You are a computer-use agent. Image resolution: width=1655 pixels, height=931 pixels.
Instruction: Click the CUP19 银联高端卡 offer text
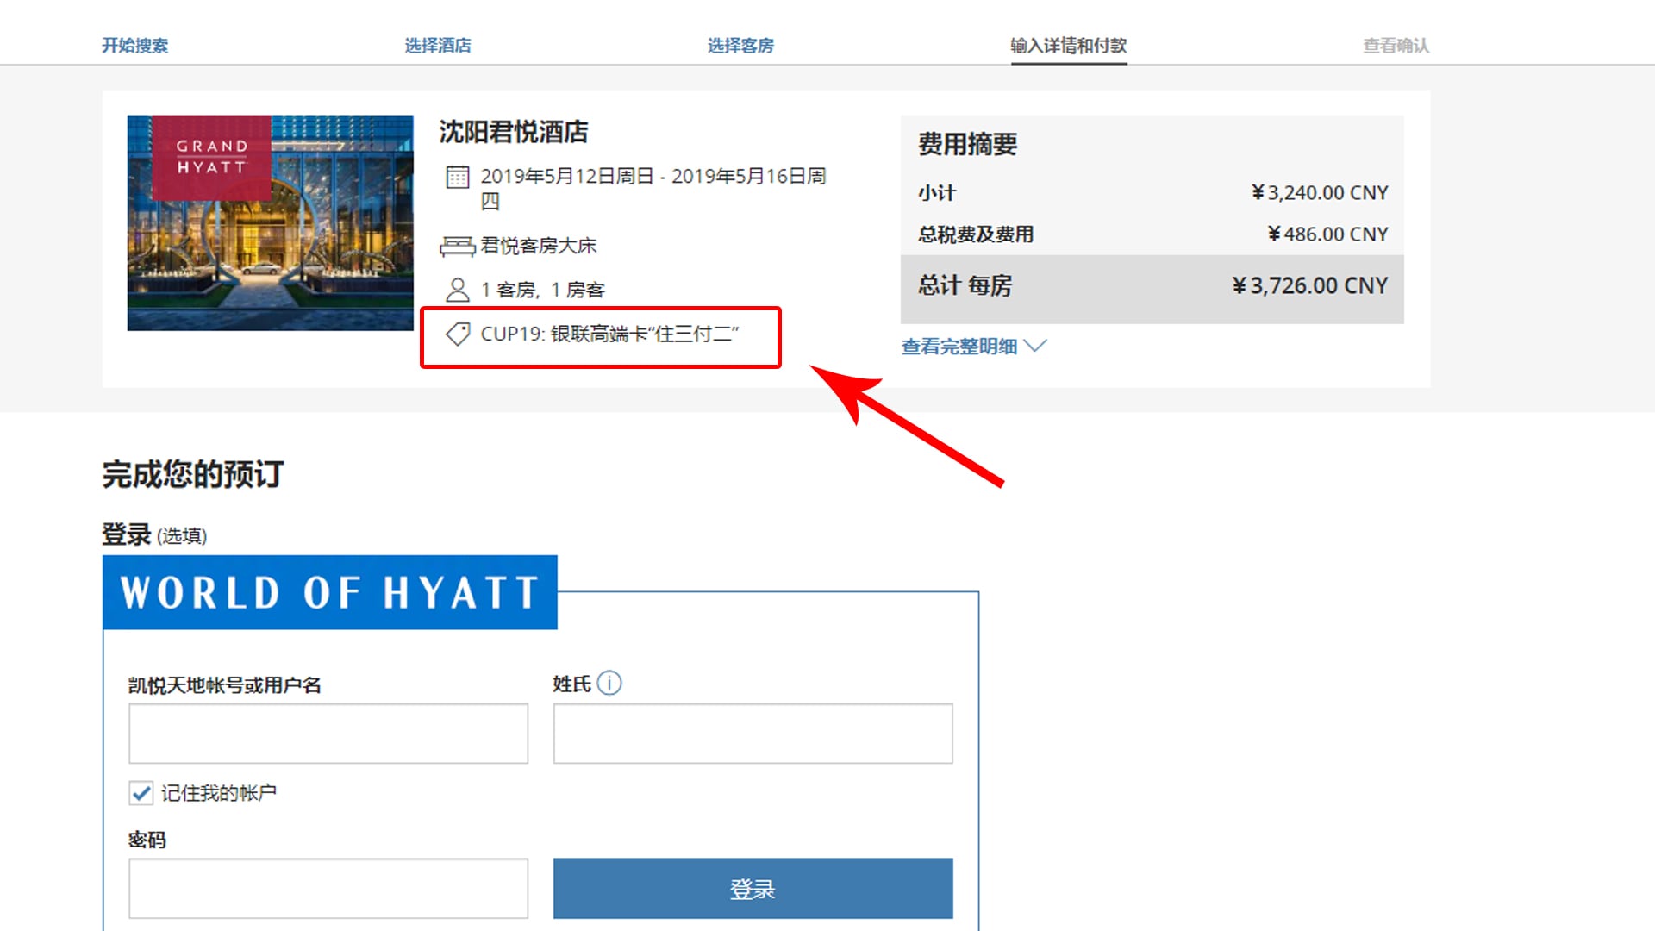[609, 334]
